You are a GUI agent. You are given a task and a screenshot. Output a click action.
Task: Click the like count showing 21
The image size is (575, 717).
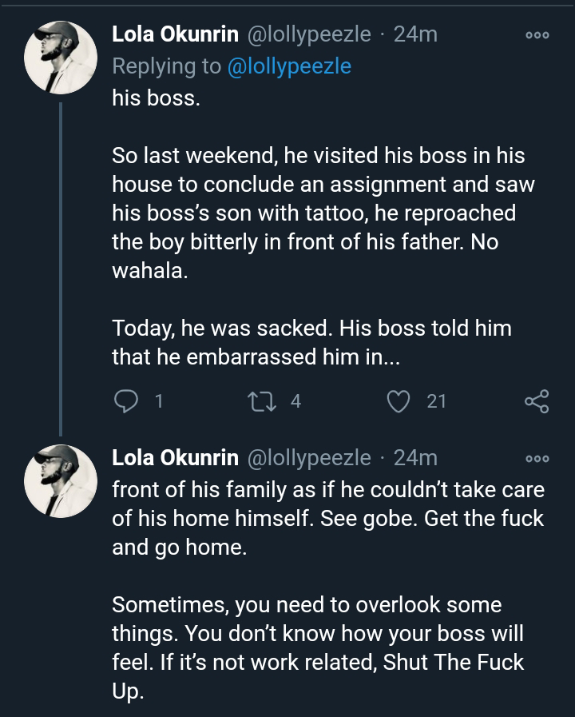click(436, 401)
